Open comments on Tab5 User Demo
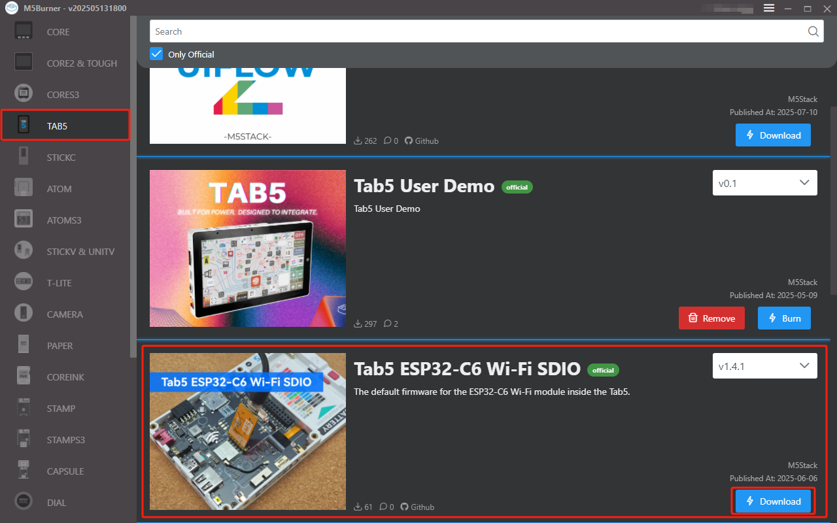This screenshot has height=523, width=837. 391,324
